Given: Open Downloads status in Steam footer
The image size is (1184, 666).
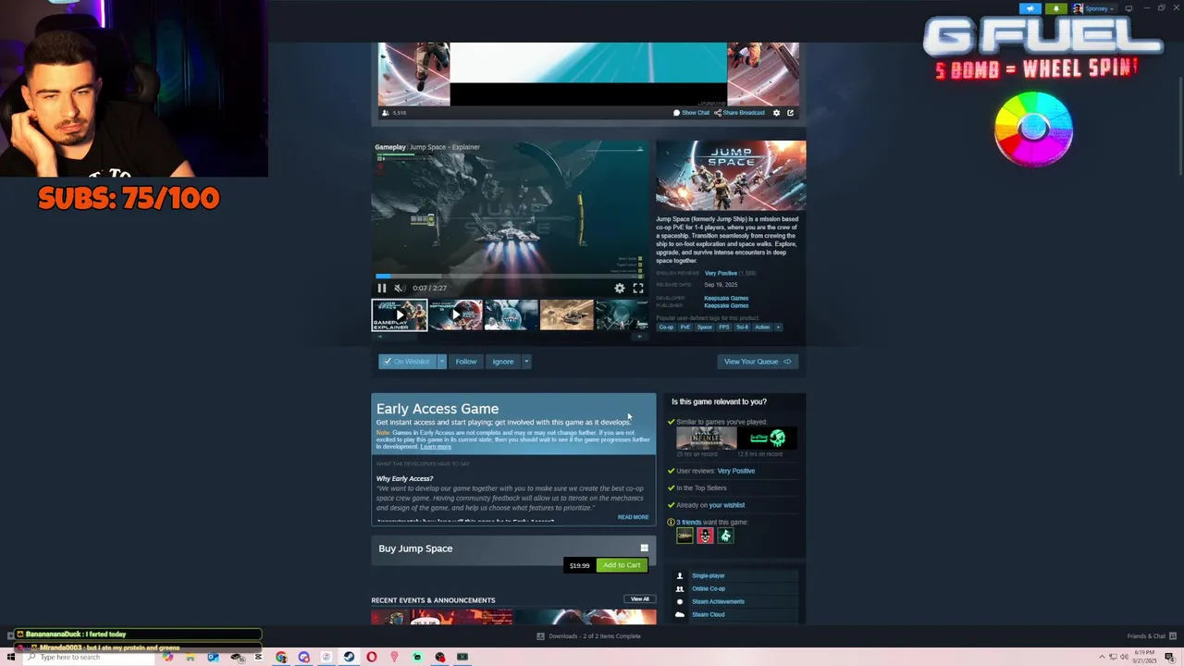Looking at the screenshot, I should (x=588, y=636).
